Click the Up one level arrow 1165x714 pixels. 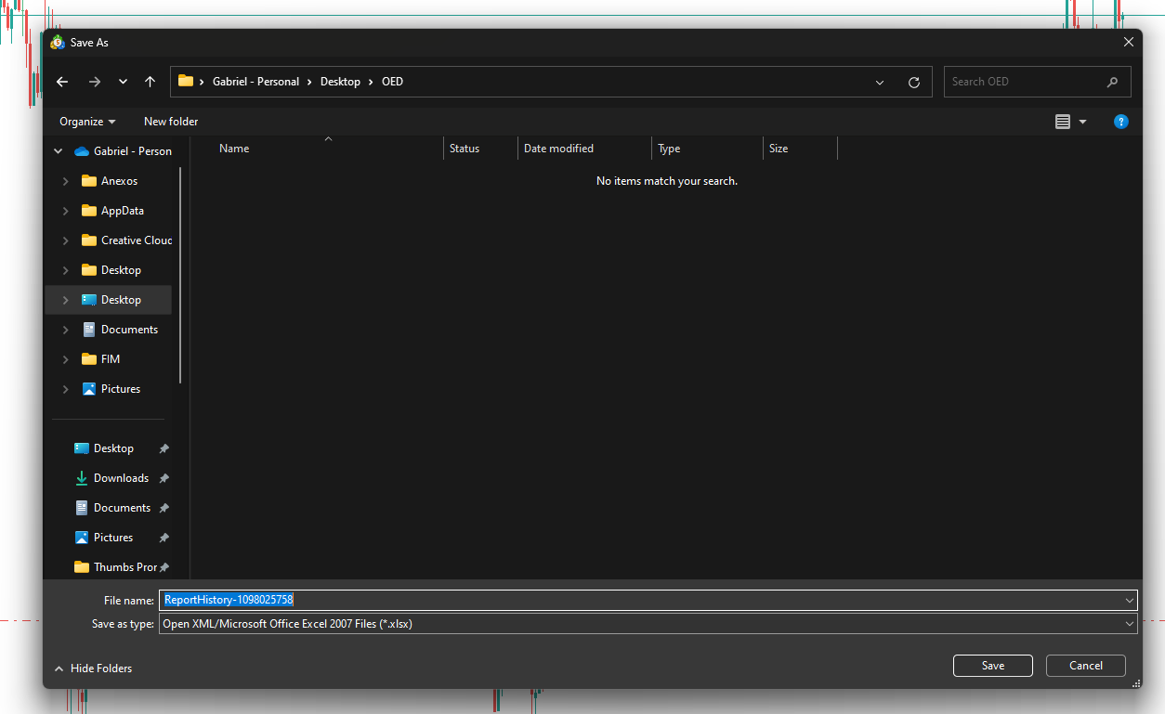(x=150, y=82)
